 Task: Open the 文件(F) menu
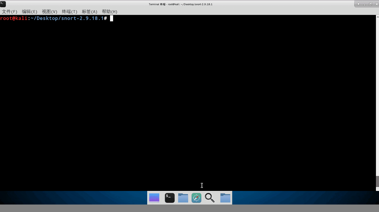pos(10,12)
